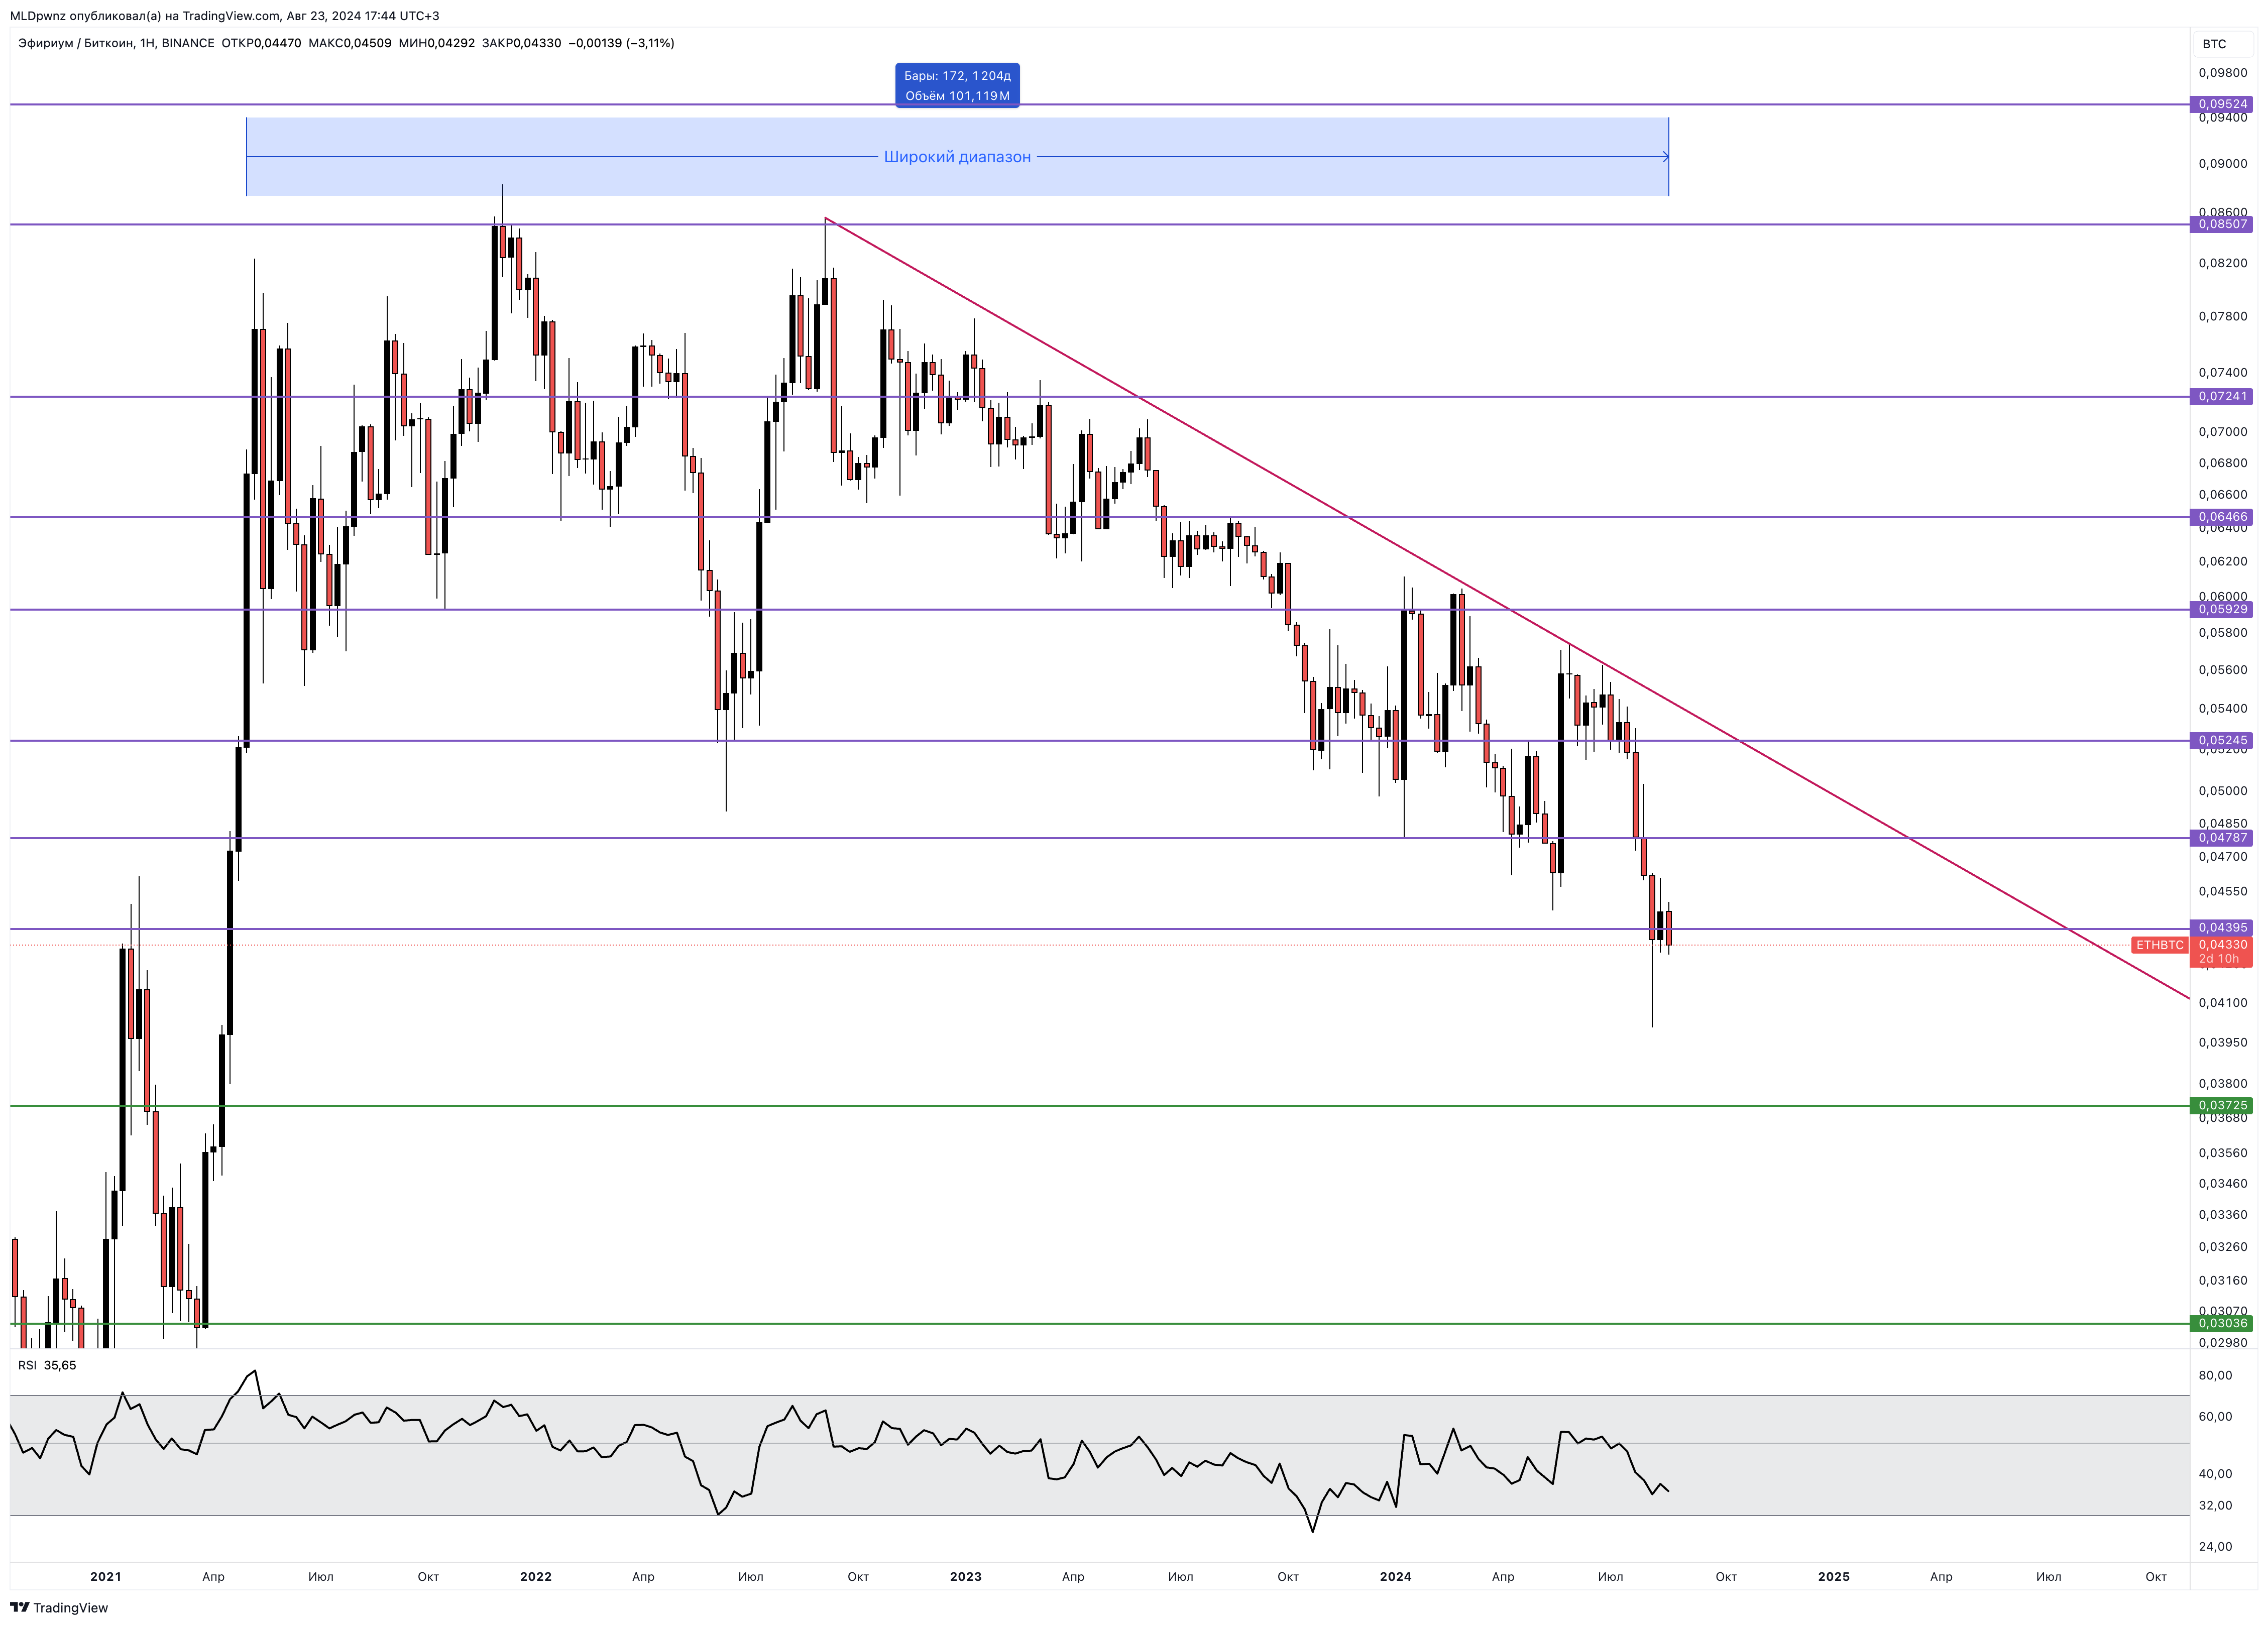Click the red ETHBTC symbol tag
The image size is (2268, 1625).
(2160, 945)
